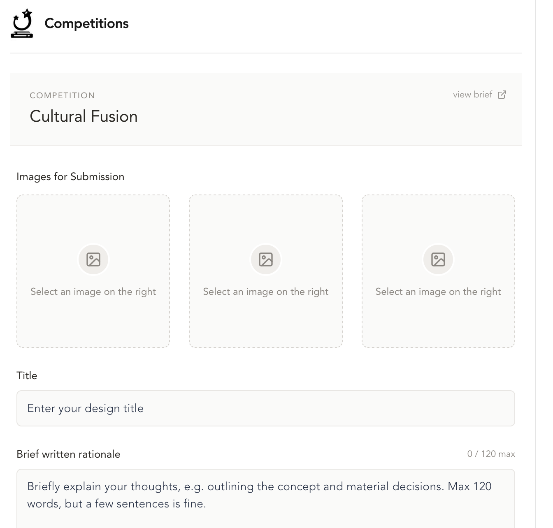Click the Competitions page header

coord(86,23)
